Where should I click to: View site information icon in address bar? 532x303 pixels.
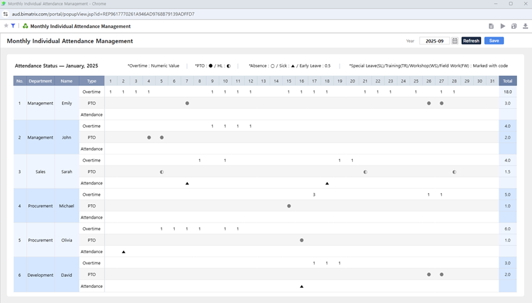pyautogui.click(x=6, y=14)
